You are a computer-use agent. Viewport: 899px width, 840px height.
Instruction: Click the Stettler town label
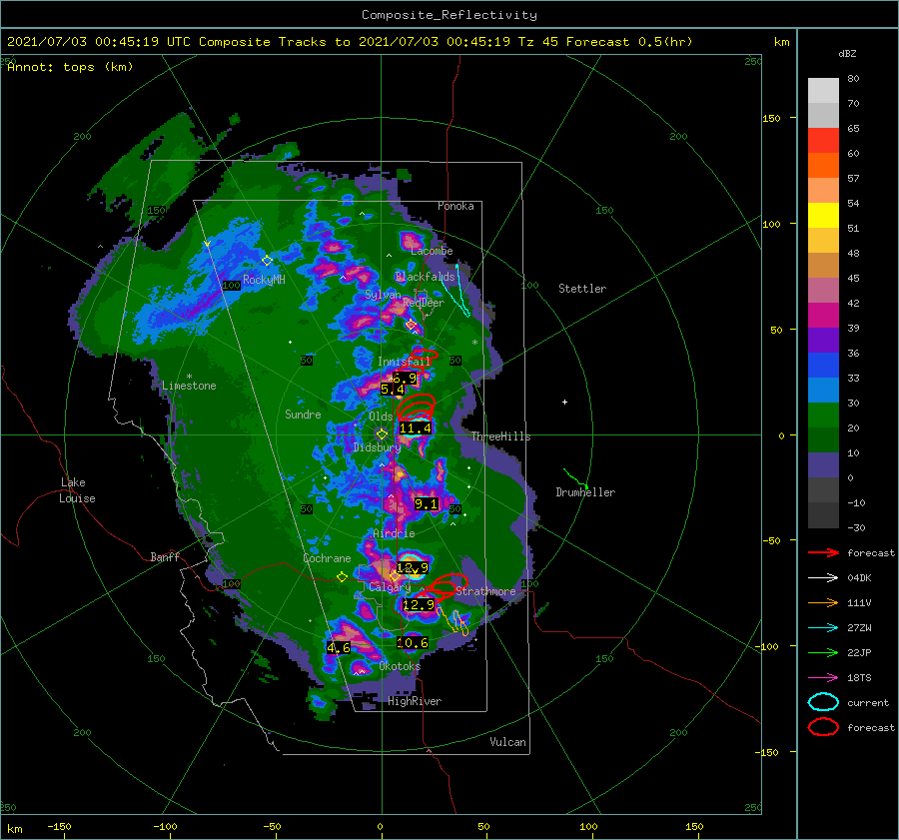coord(582,289)
